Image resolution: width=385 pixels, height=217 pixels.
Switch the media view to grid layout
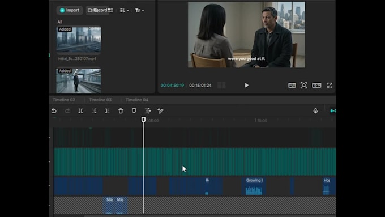pos(110,10)
